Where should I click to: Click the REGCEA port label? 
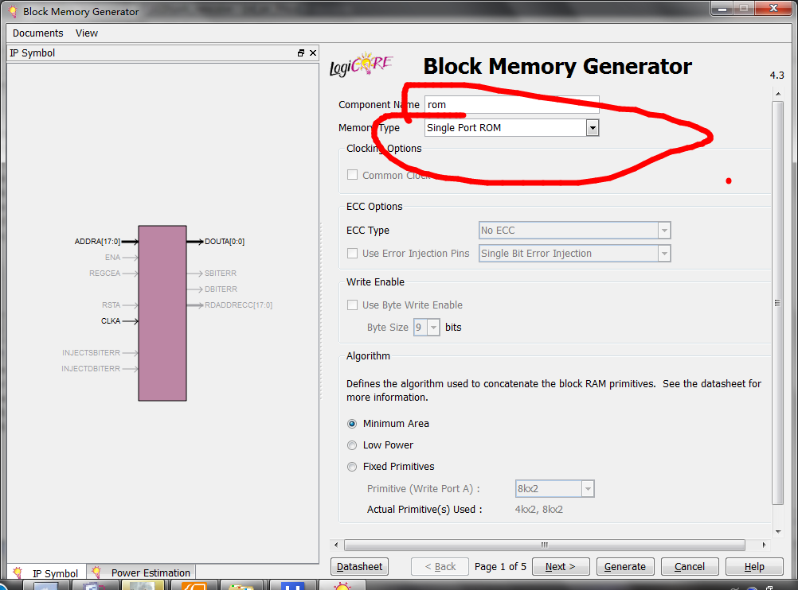[105, 273]
